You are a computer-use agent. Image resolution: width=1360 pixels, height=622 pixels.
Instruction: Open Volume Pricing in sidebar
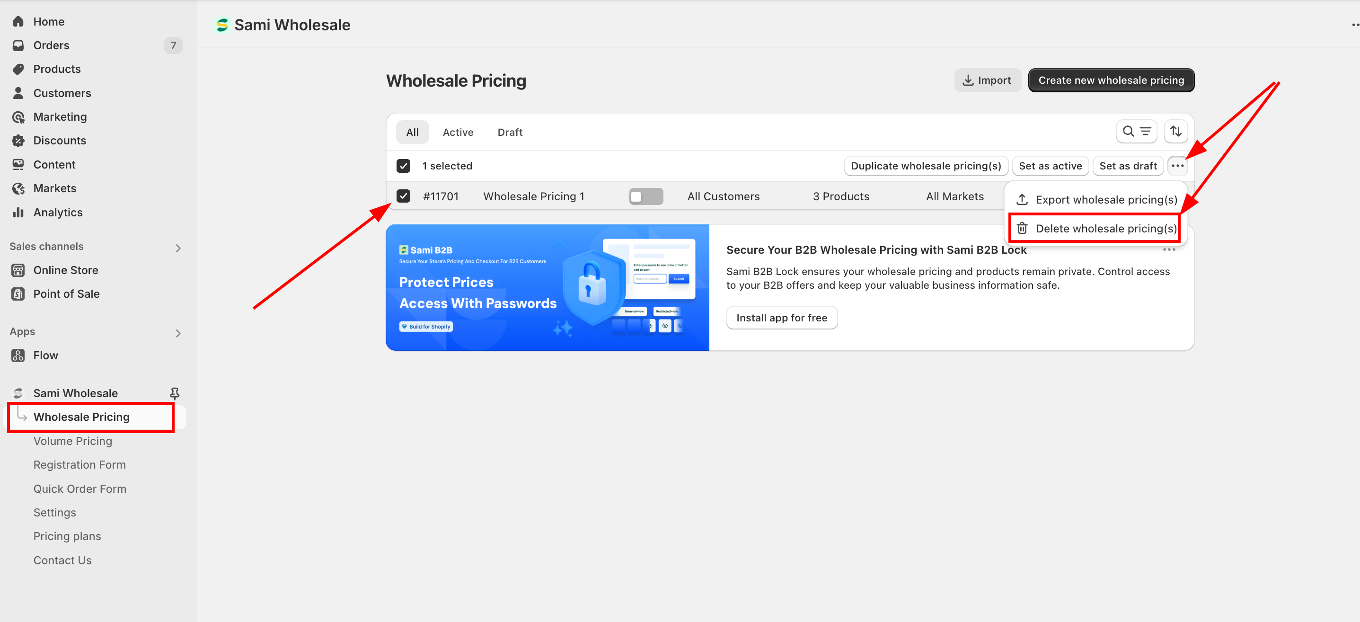pyautogui.click(x=73, y=441)
